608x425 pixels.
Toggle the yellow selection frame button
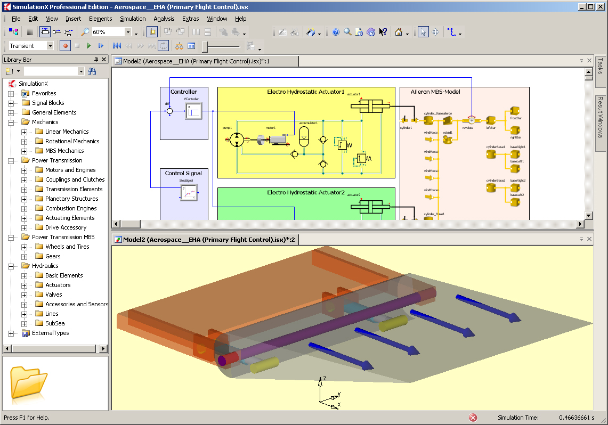[152, 32]
